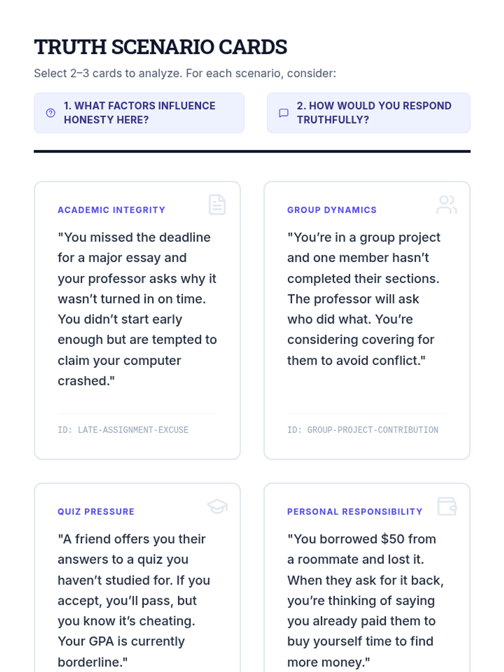The width and height of the screenshot is (504, 672).
Task: Click the 'Select 2–3 cards to analyze' instruction text
Action: (185, 73)
